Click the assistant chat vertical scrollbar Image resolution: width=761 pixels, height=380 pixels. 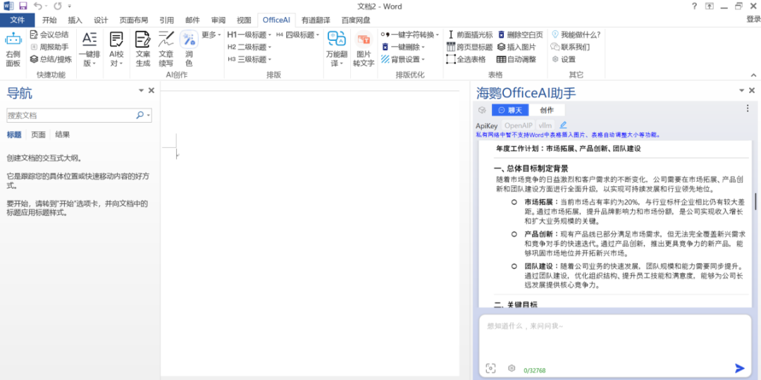[x=755, y=201]
